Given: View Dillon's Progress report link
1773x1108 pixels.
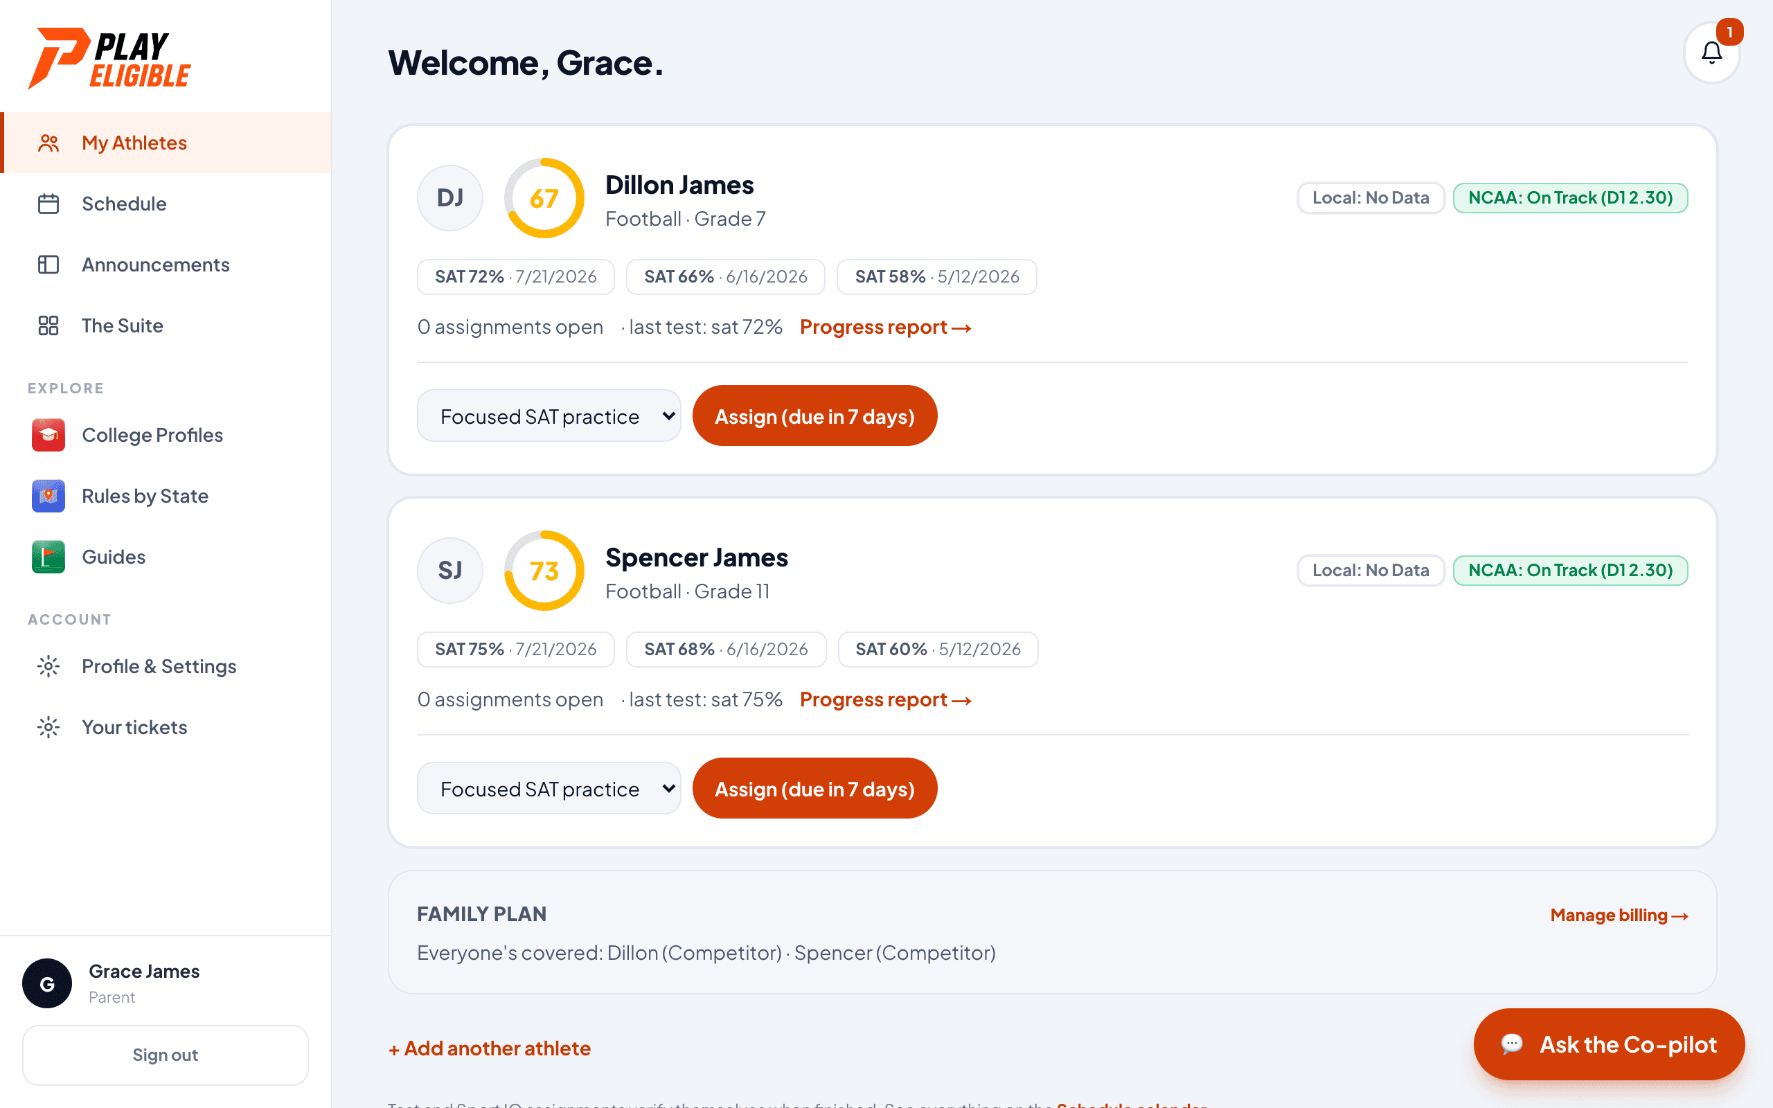Looking at the screenshot, I should coord(886,327).
